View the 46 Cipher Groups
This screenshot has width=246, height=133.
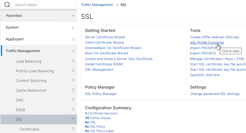click(x=98, y=118)
